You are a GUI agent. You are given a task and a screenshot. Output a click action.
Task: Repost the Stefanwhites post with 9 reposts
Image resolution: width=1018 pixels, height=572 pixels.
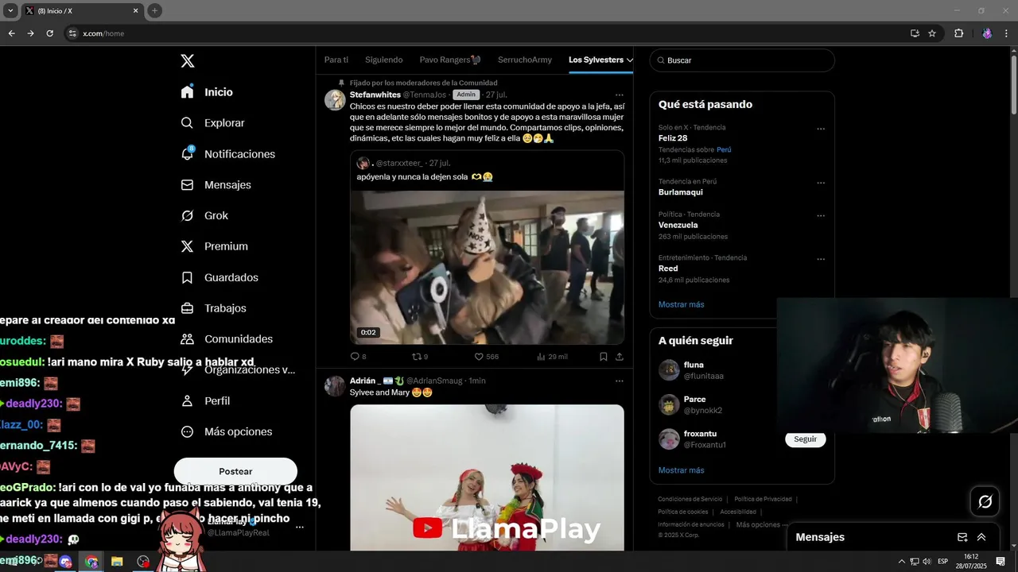point(420,357)
